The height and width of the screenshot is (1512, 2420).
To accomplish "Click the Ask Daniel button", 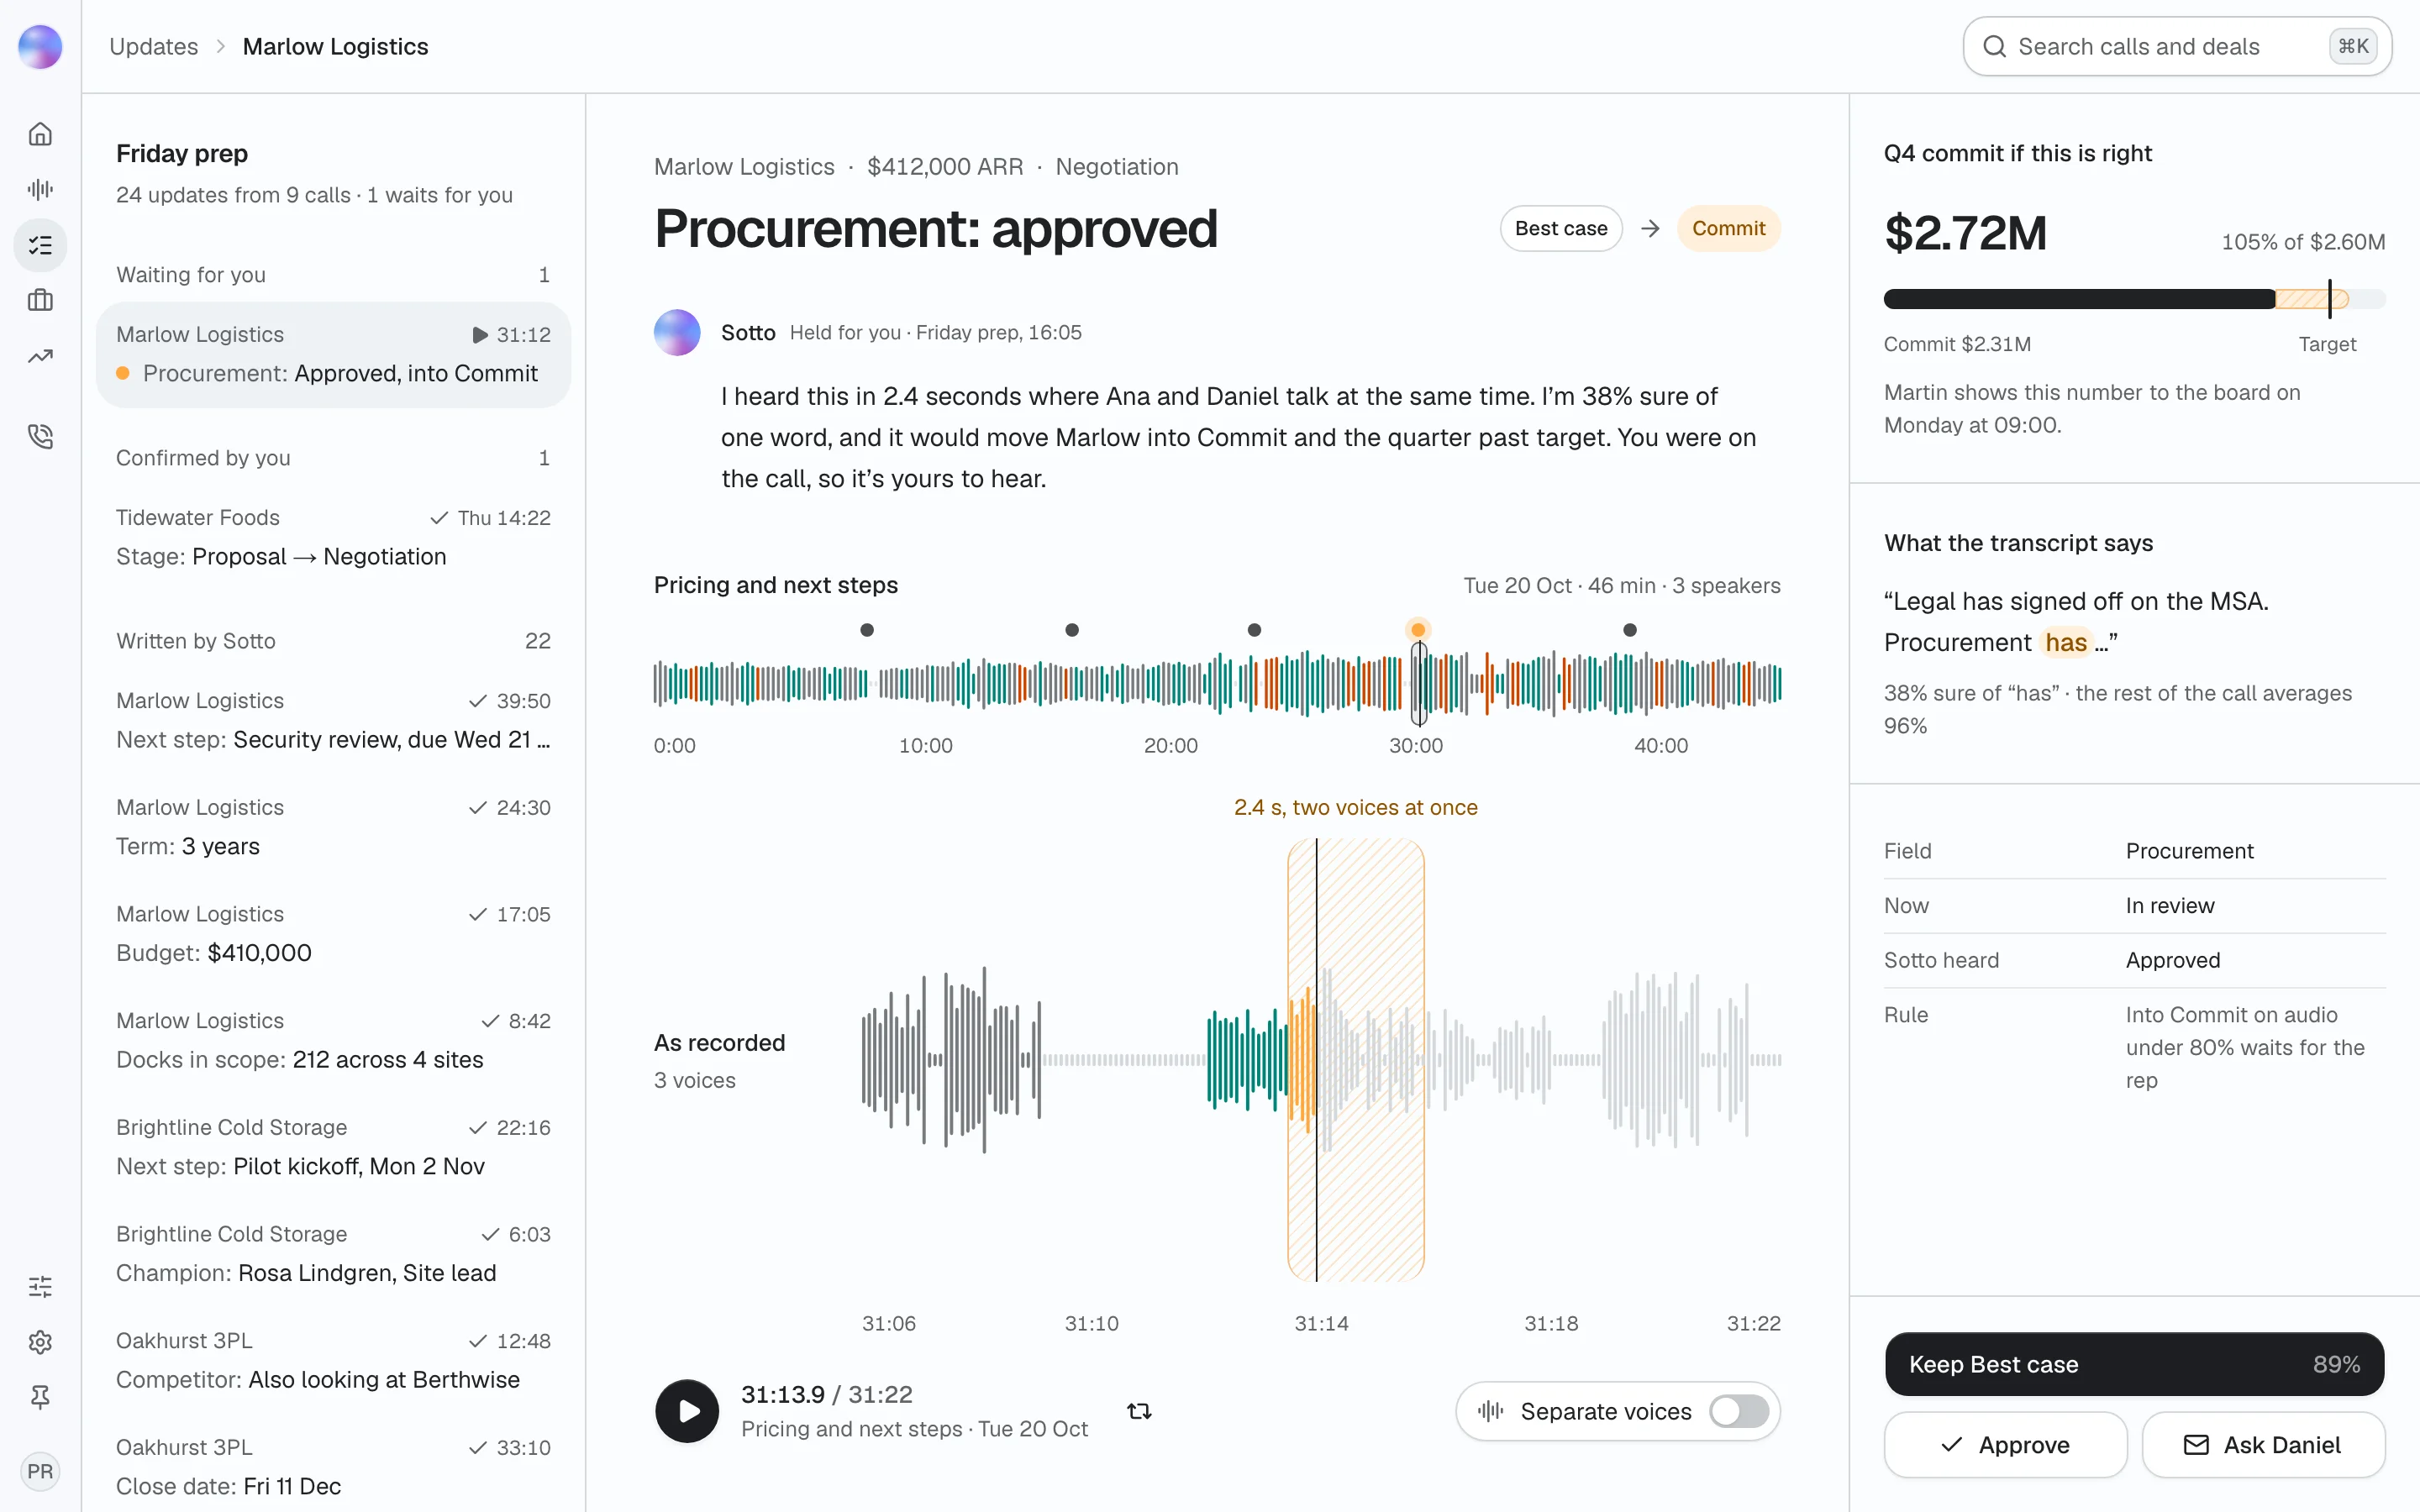I will (2263, 1445).
